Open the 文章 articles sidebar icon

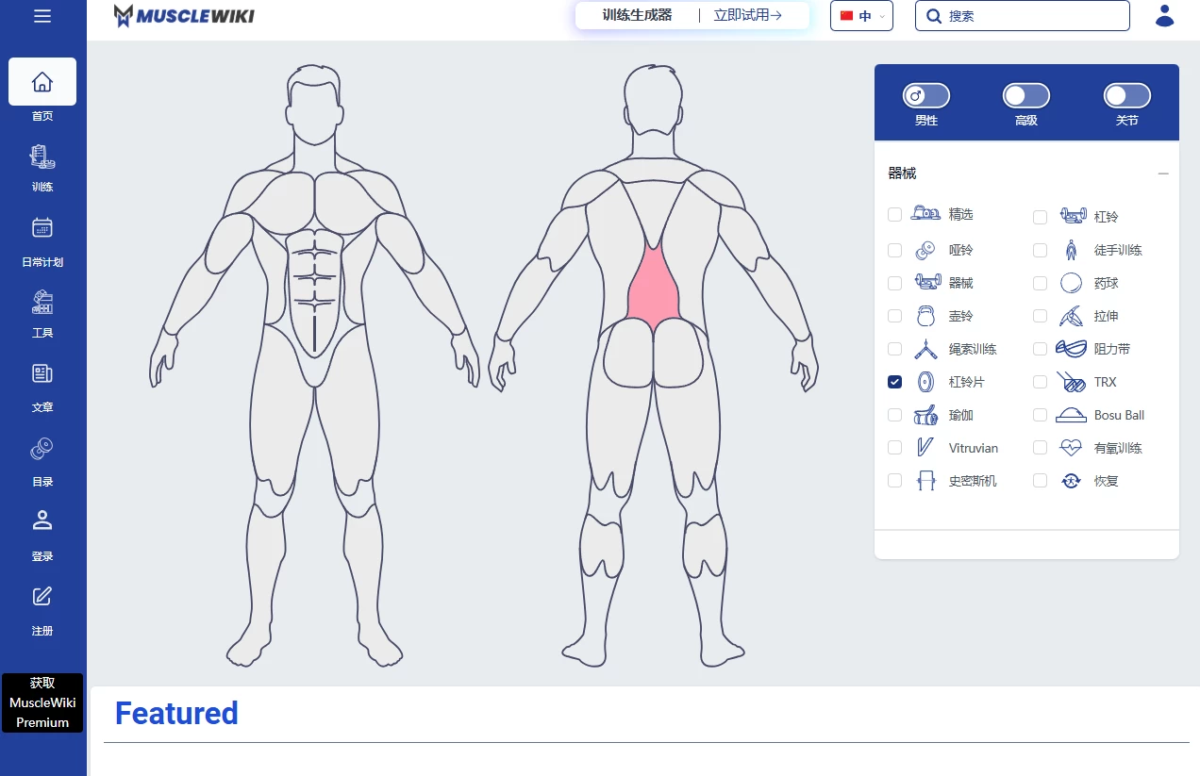(42, 374)
